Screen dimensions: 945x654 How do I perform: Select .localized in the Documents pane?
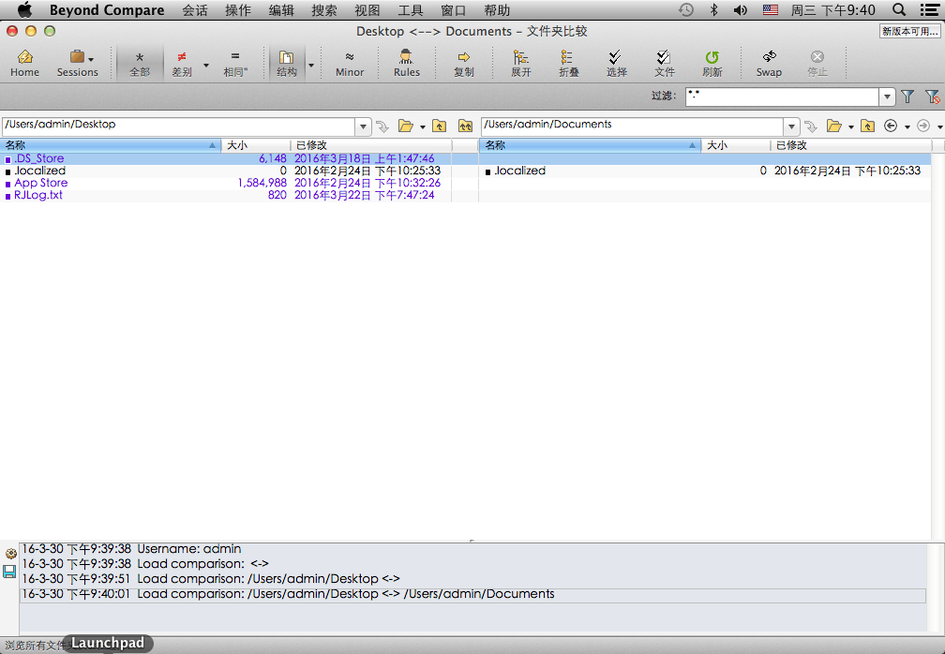pyautogui.click(x=705, y=171)
